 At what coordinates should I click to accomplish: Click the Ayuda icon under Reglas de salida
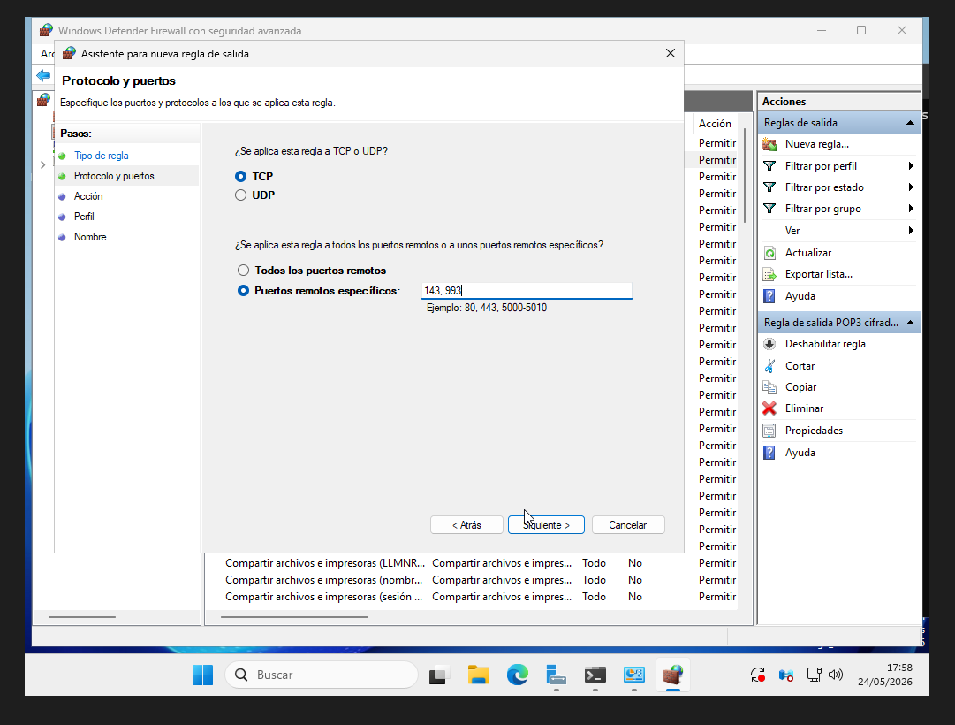click(769, 296)
